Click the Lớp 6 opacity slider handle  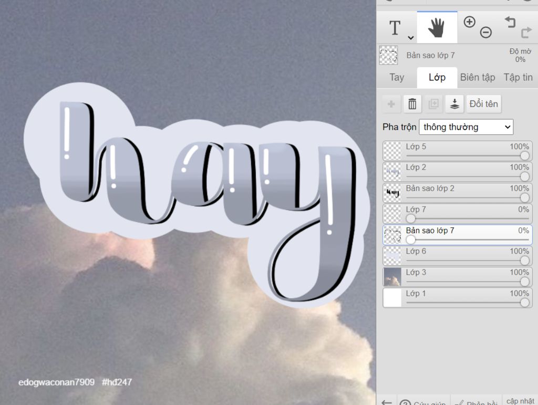524,261
